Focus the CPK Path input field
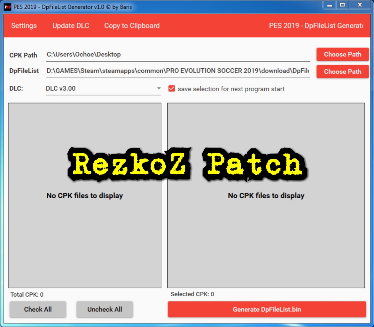The image size is (374, 327). [x=178, y=55]
